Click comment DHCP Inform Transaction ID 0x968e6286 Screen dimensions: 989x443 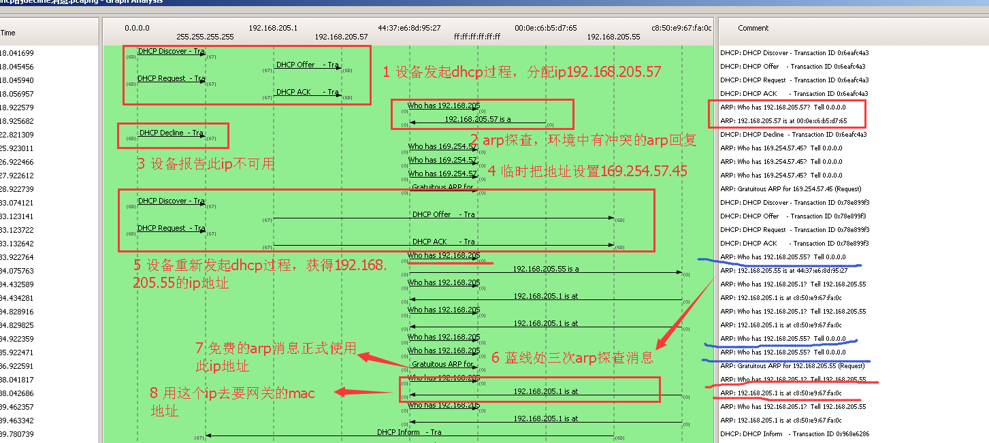795,434
